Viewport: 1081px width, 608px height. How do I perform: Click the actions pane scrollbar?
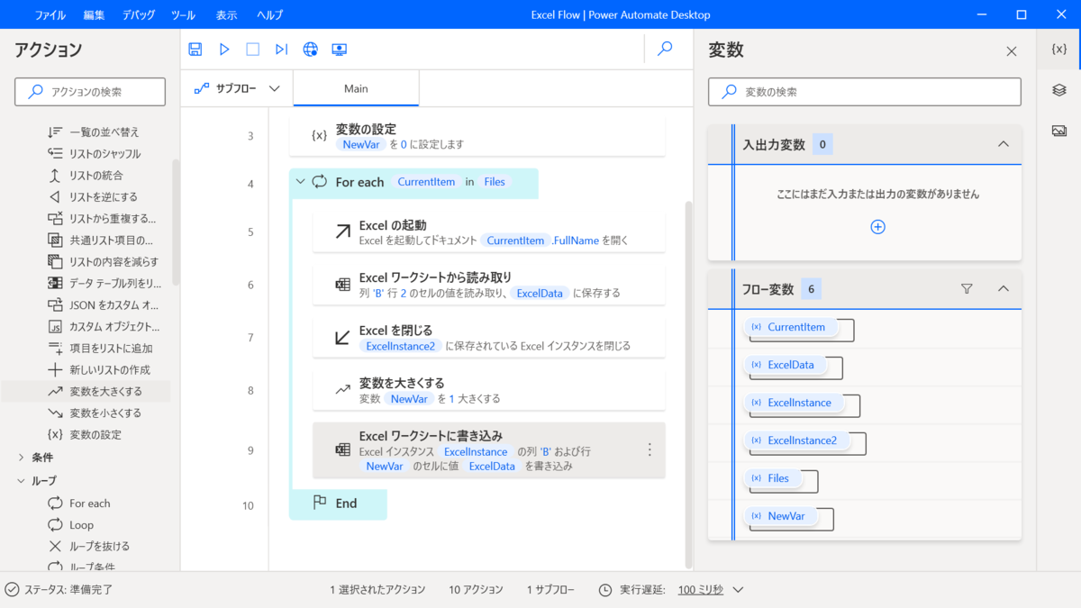tap(177, 222)
